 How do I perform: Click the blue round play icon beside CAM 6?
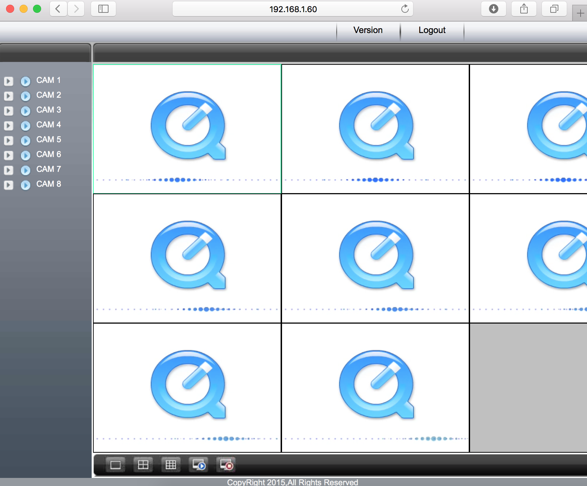tap(26, 155)
